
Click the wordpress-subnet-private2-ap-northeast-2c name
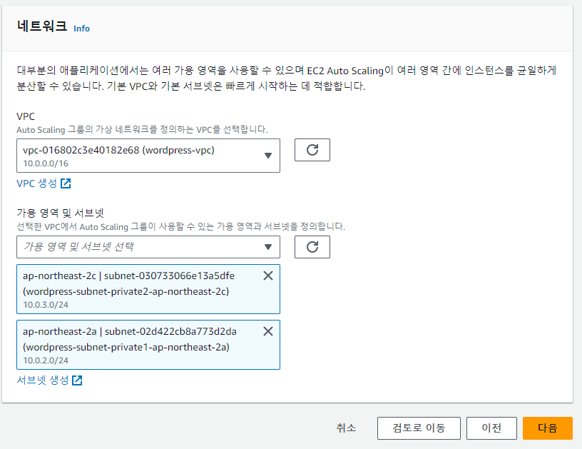(x=126, y=291)
